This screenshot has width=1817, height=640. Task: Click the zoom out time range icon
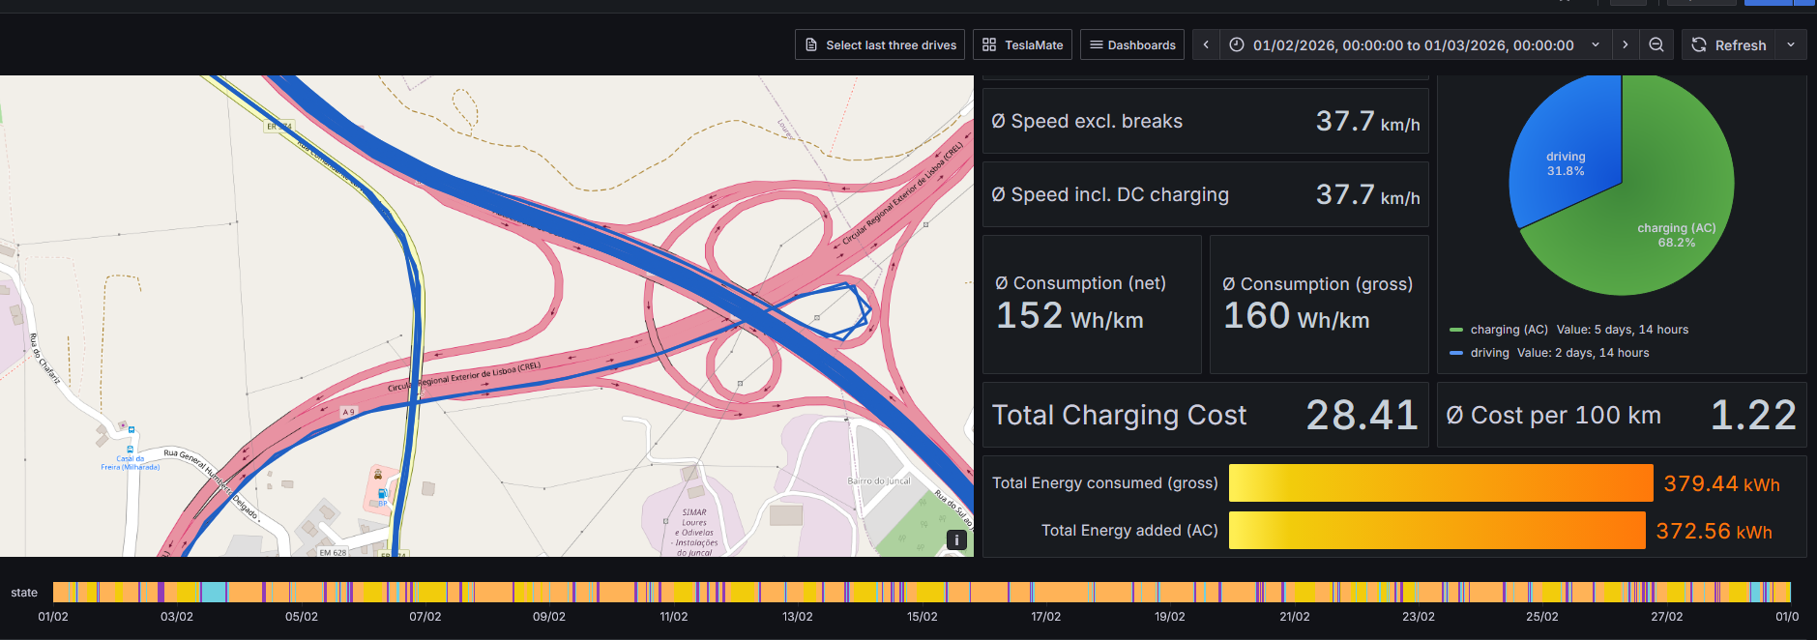coord(1656,44)
